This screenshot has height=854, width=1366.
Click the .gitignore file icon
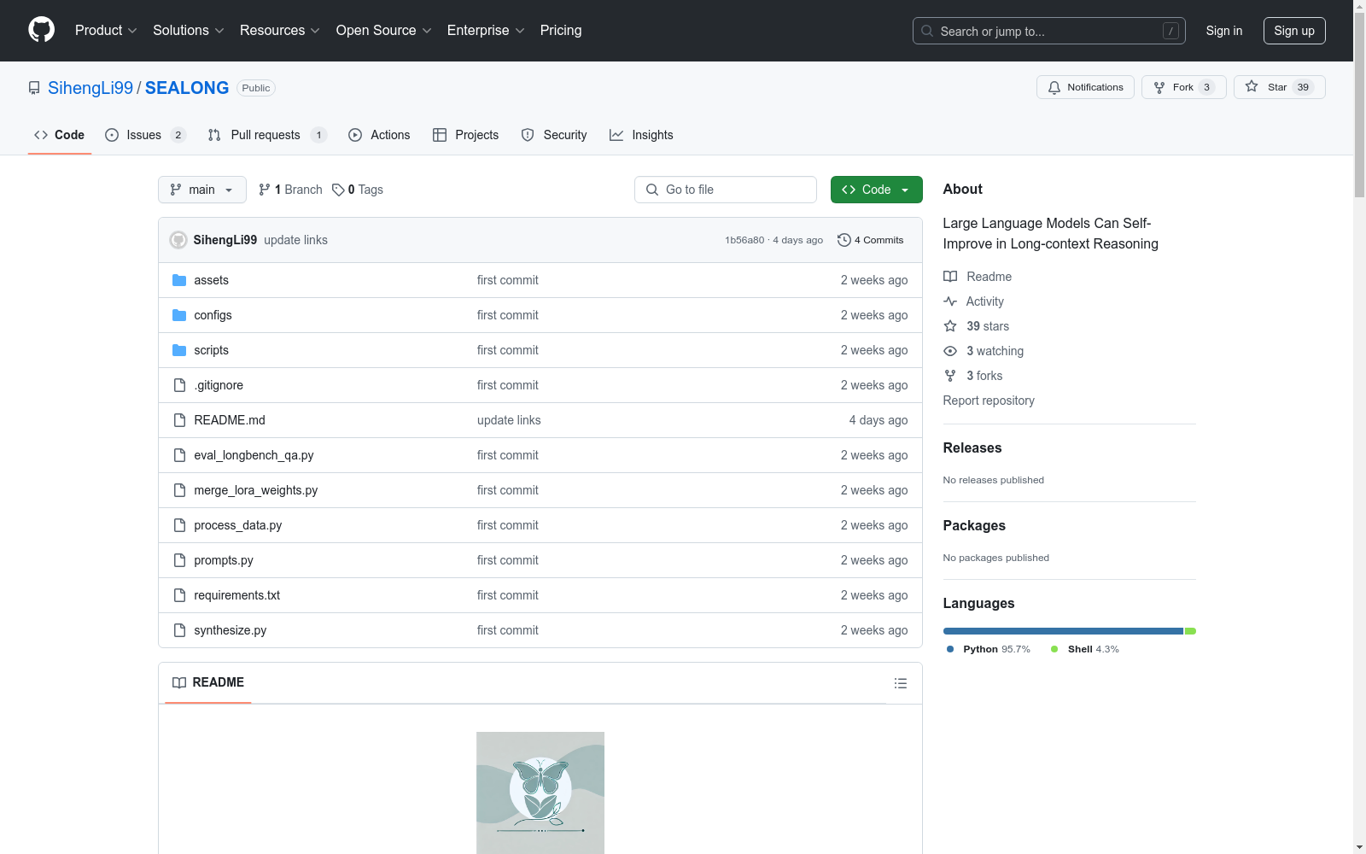pos(179,385)
